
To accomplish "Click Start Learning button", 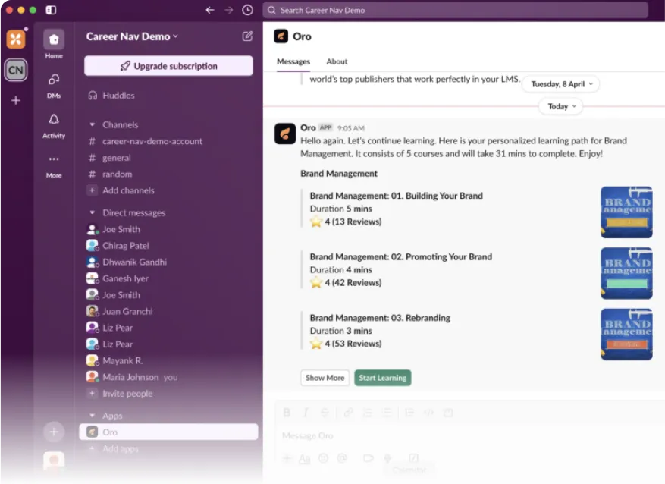I will tap(382, 378).
